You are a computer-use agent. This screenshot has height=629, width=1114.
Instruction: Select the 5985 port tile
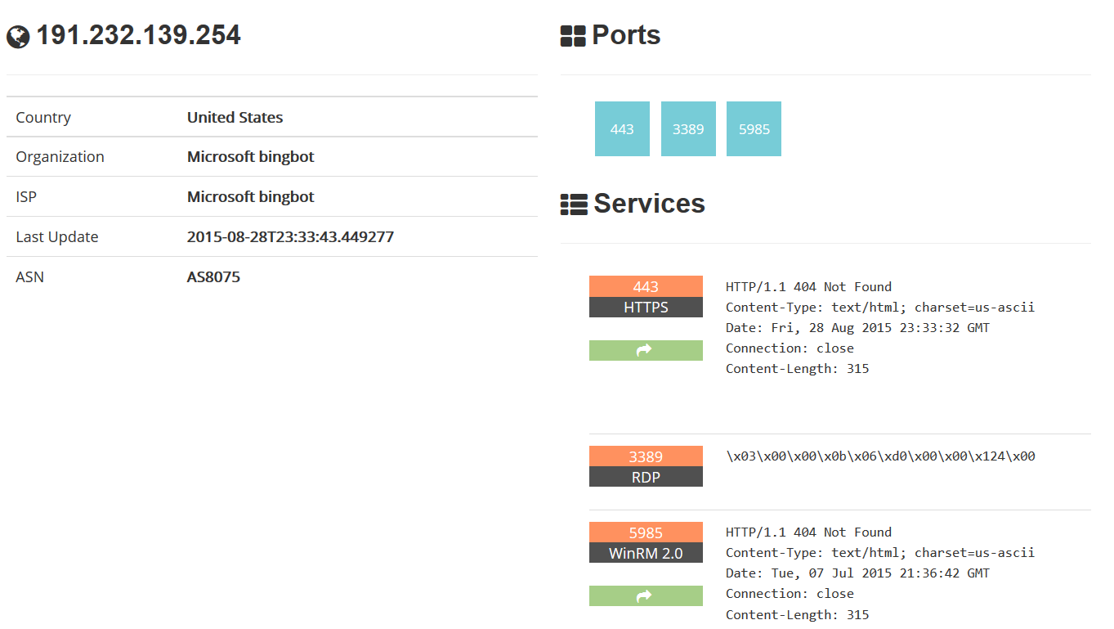click(754, 129)
